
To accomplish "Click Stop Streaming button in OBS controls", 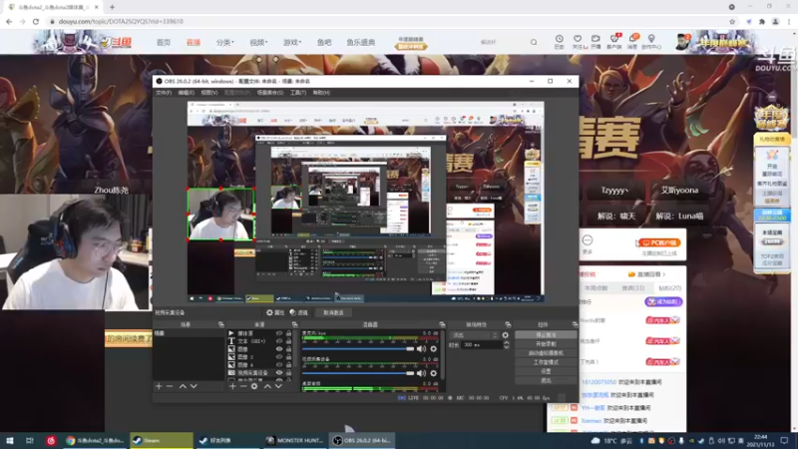I will (546, 335).
